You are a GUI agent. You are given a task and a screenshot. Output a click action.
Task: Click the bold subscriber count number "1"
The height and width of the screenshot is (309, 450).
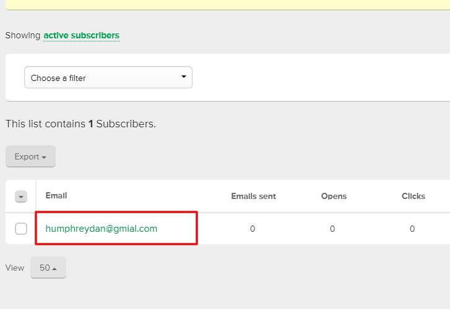(x=91, y=124)
